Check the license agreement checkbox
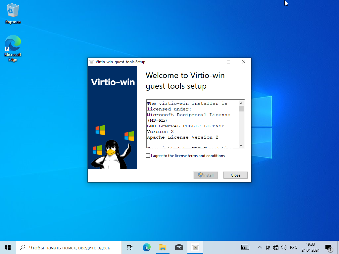 pyautogui.click(x=148, y=156)
